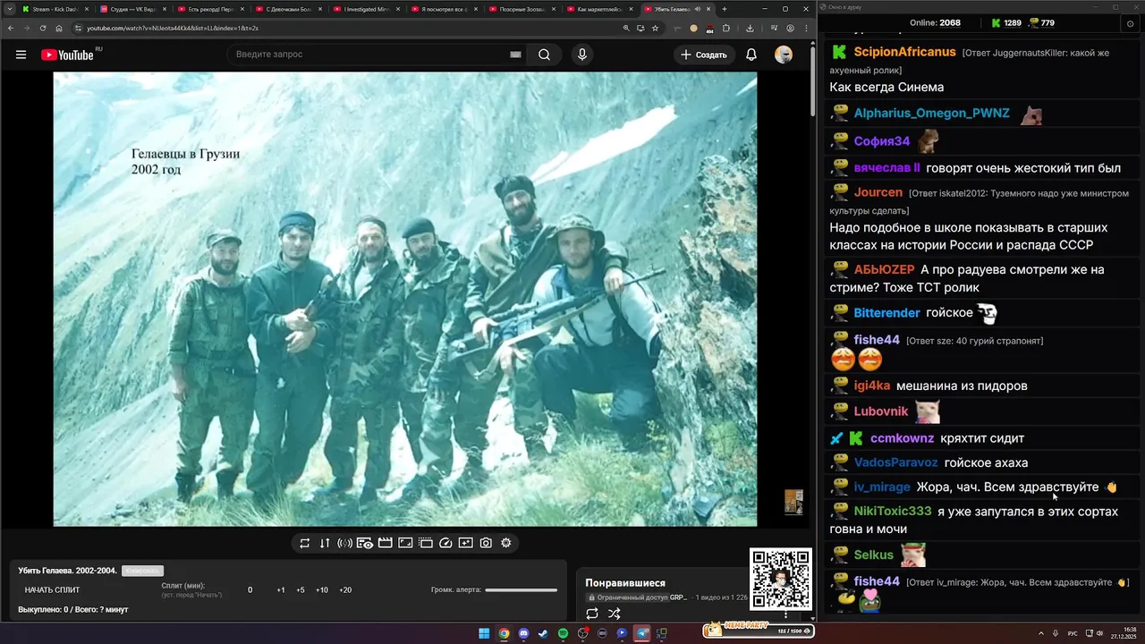Set split minutes to 0

(x=250, y=590)
